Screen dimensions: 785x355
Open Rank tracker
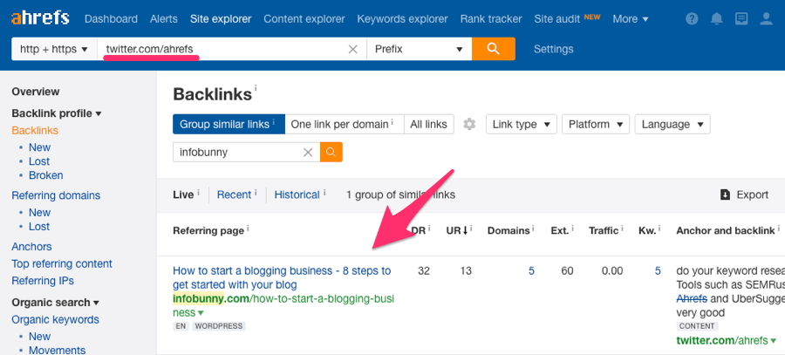491,19
